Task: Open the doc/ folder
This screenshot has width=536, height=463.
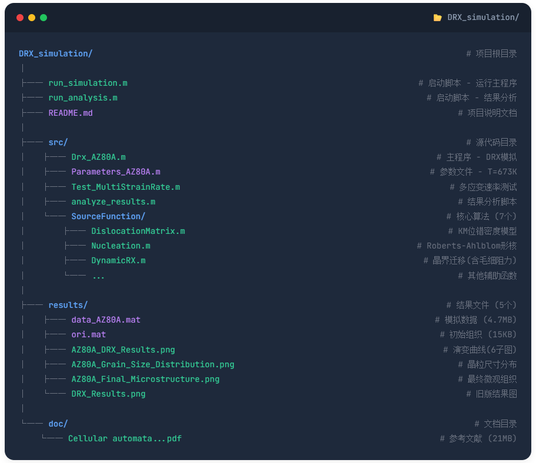Action: pyautogui.click(x=58, y=424)
